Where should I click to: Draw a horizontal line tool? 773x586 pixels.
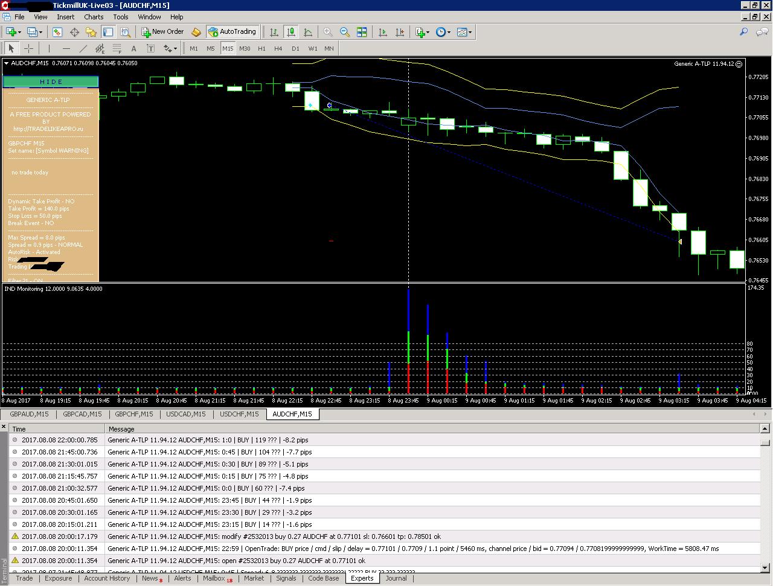[x=66, y=48]
